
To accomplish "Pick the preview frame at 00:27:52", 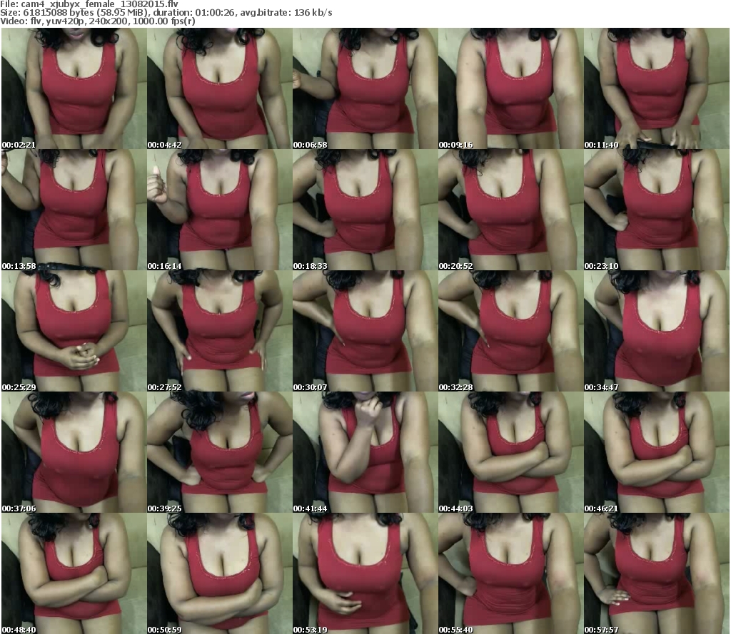I will click(x=220, y=331).
